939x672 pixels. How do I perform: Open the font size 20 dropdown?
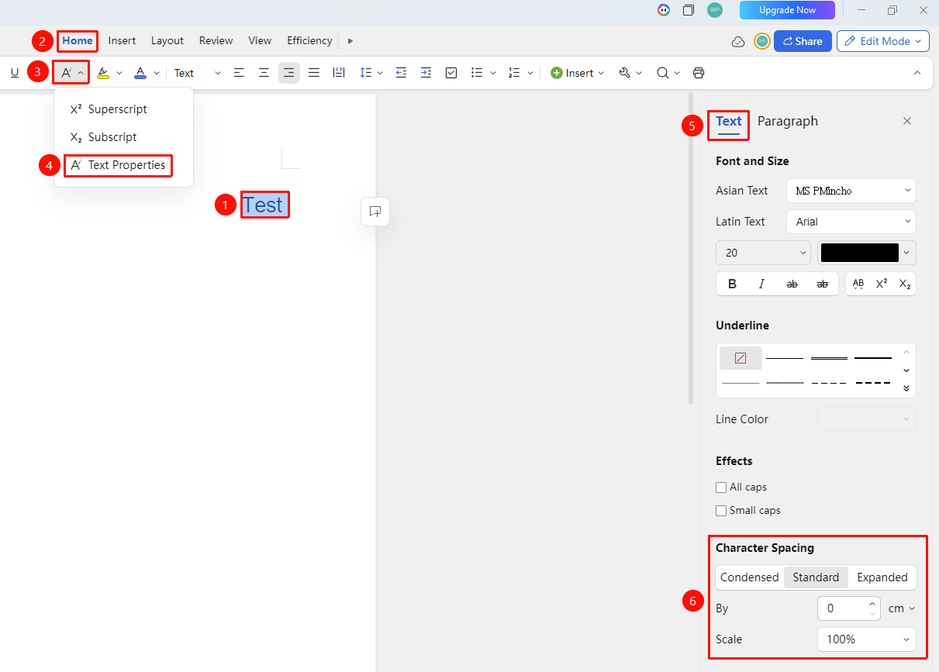(764, 253)
